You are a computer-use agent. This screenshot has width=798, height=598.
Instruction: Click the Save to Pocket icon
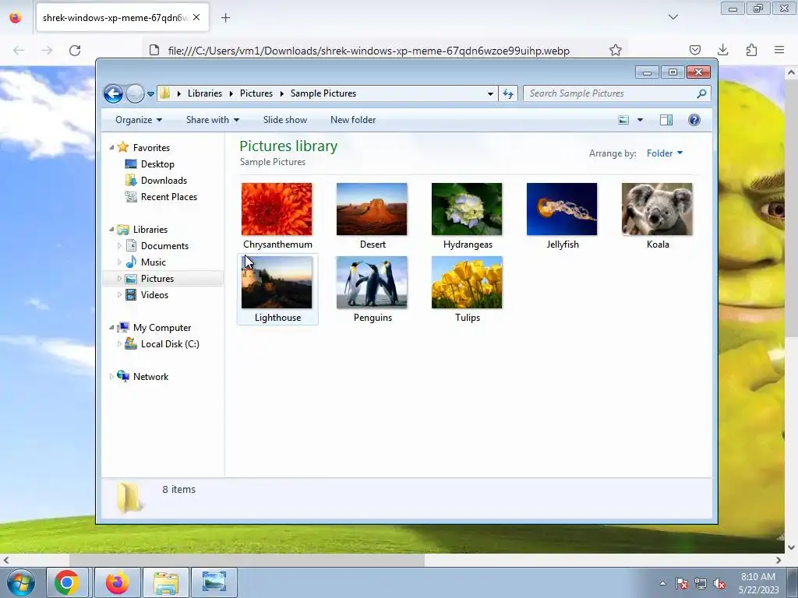[x=694, y=50]
